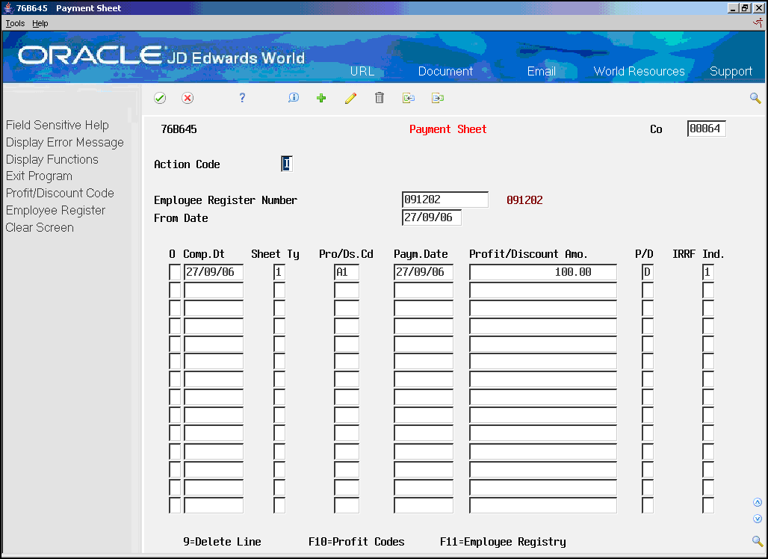The width and height of the screenshot is (768, 559).
Task: Click the bottom-right magnifier icon
Action: [758, 541]
